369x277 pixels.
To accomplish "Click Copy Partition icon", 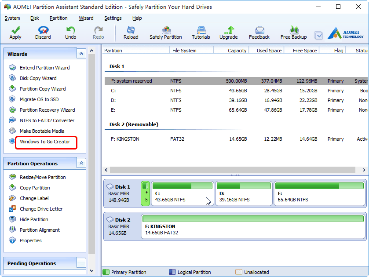I will click(x=12, y=188).
